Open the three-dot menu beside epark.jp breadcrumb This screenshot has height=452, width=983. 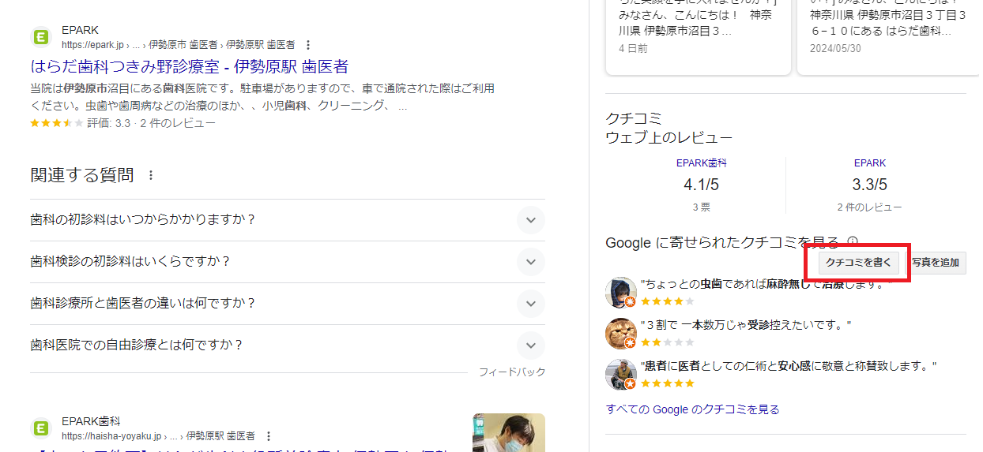308,45
